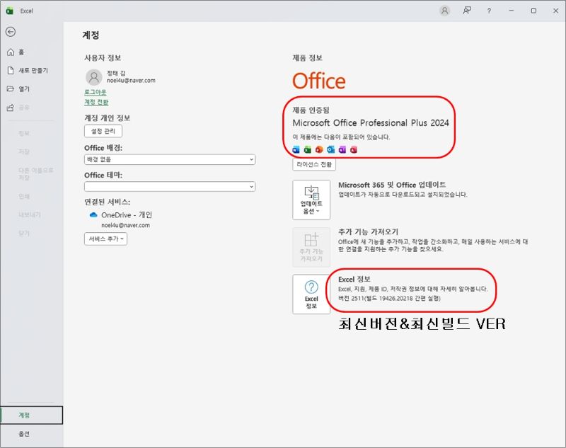This screenshot has height=448, width=566.
Task: Click the Switch account (계정 전환) link
Action: (96, 102)
